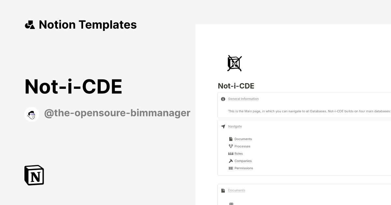Follow the Permissions link
Viewport: 391px width, 205px height.
(244, 168)
